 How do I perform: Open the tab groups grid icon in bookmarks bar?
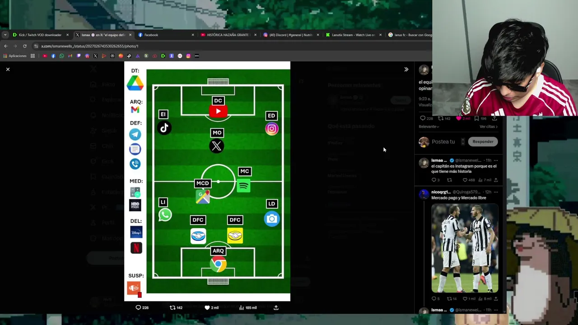33,56
